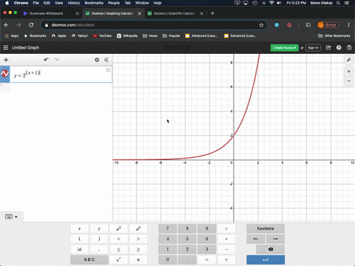Toggle visibility of the red curve expression
Image resolution: width=355 pixels, height=266 pixels.
click(x=5, y=74)
